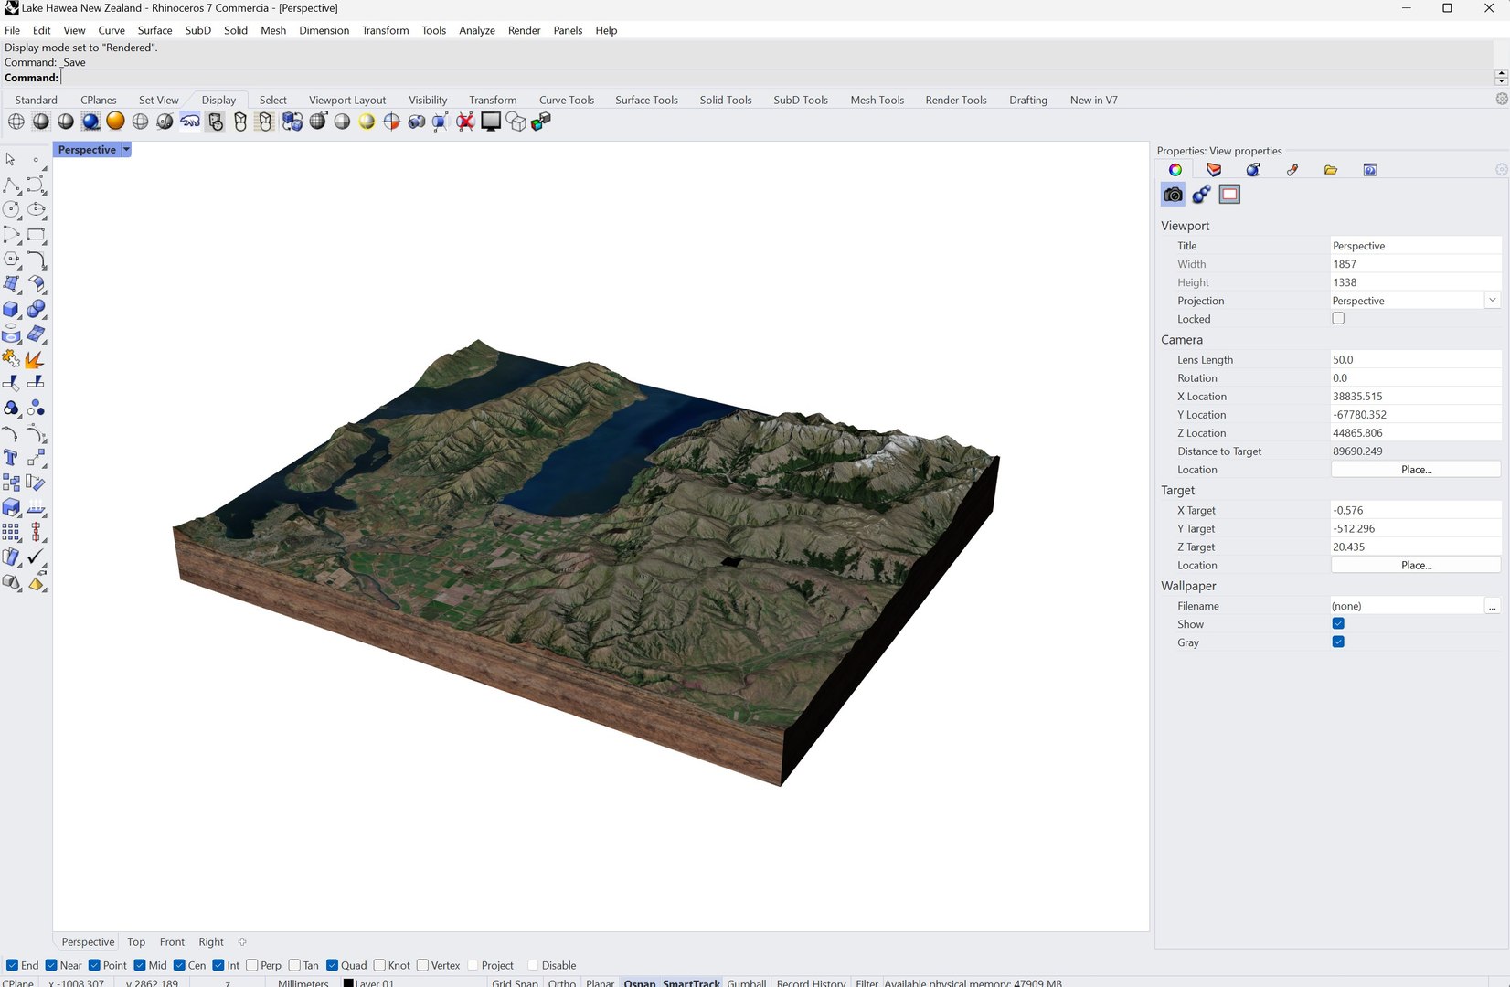Image resolution: width=1510 pixels, height=987 pixels.
Task: Choose the Text object tool
Action: tap(11, 458)
